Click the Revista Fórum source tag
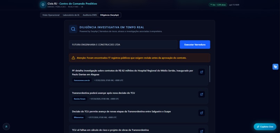Screen dimensions: 280x133 coord(80,99)
